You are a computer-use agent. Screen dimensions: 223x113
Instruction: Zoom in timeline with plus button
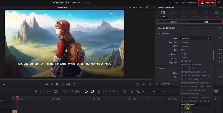point(164,91)
